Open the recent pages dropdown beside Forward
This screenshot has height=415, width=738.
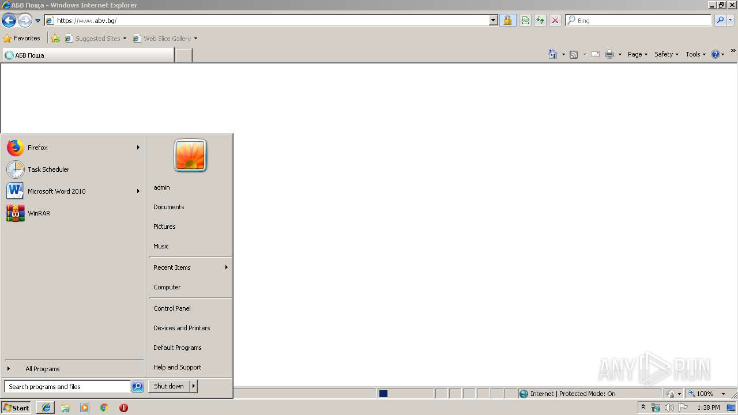tap(38, 21)
